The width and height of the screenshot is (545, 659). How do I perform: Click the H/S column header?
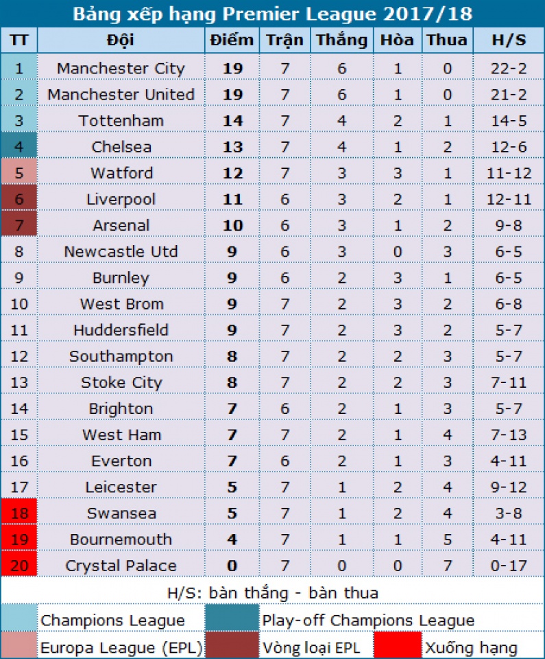coord(509,41)
